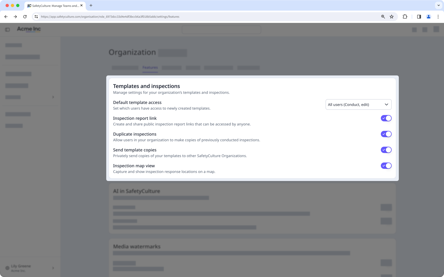The width and height of the screenshot is (444, 277).
Task: Select the Features tab
Action: [150, 68]
